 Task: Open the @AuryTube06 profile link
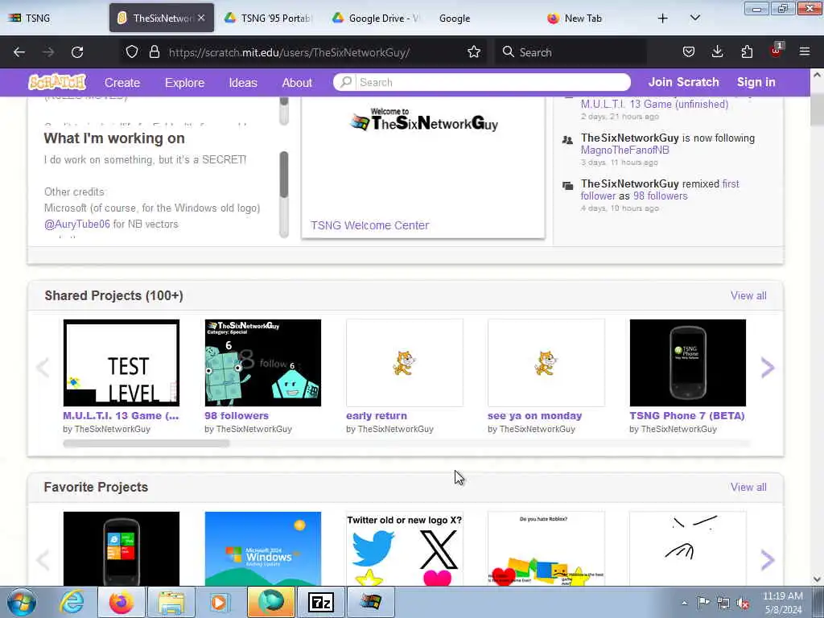pyautogui.click(x=77, y=224)
